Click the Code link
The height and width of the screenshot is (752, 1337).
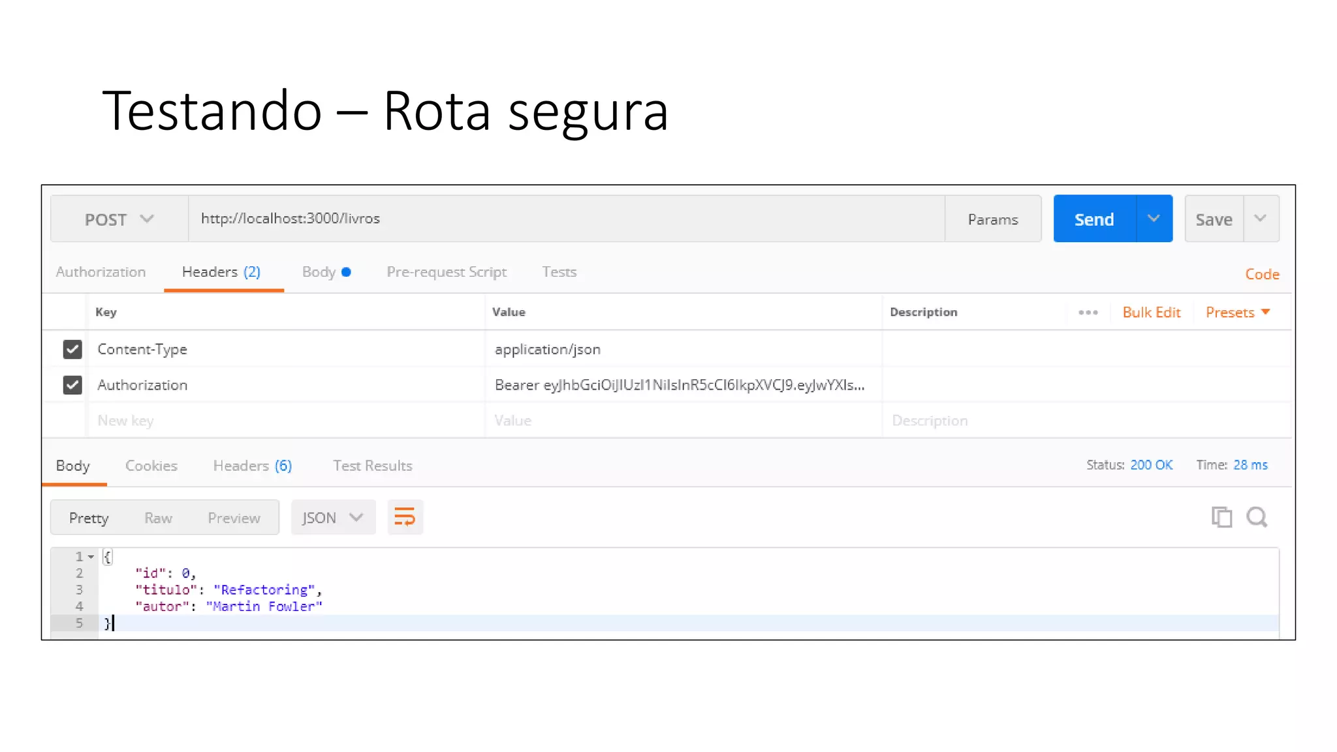pyautogui.click(x=1262, y=274)
